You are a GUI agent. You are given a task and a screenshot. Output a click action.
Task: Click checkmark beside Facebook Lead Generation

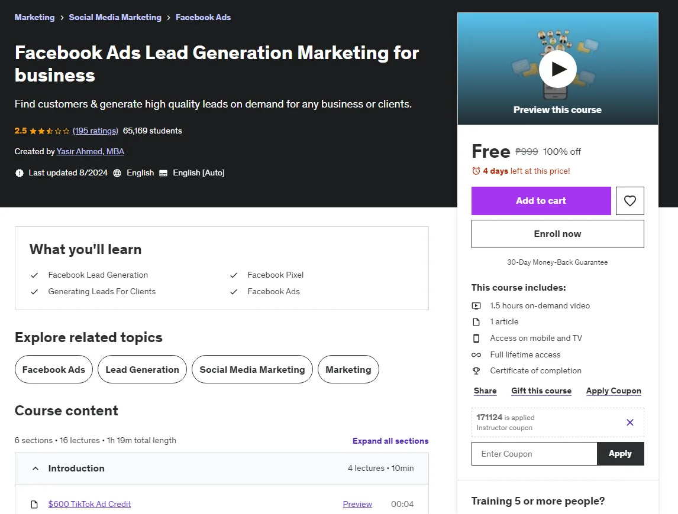34,275
